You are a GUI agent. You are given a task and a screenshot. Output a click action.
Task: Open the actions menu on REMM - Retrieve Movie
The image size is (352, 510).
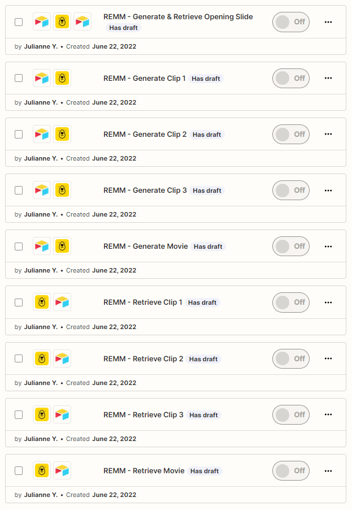328,470
